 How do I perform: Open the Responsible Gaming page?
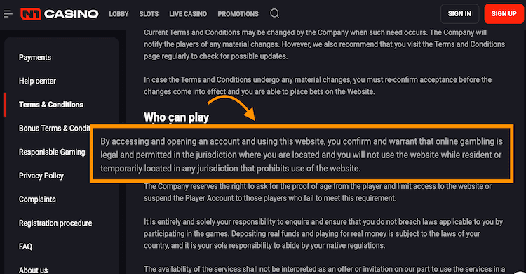[52, 152]
